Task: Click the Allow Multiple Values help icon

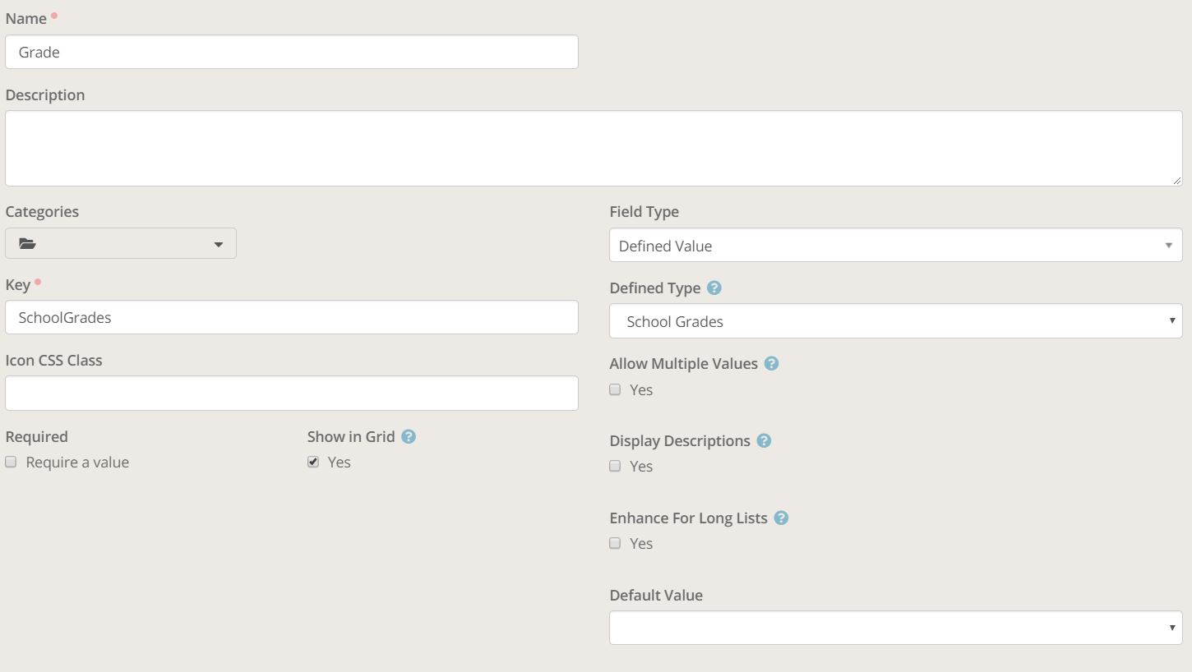Action: tap(771, 363)
